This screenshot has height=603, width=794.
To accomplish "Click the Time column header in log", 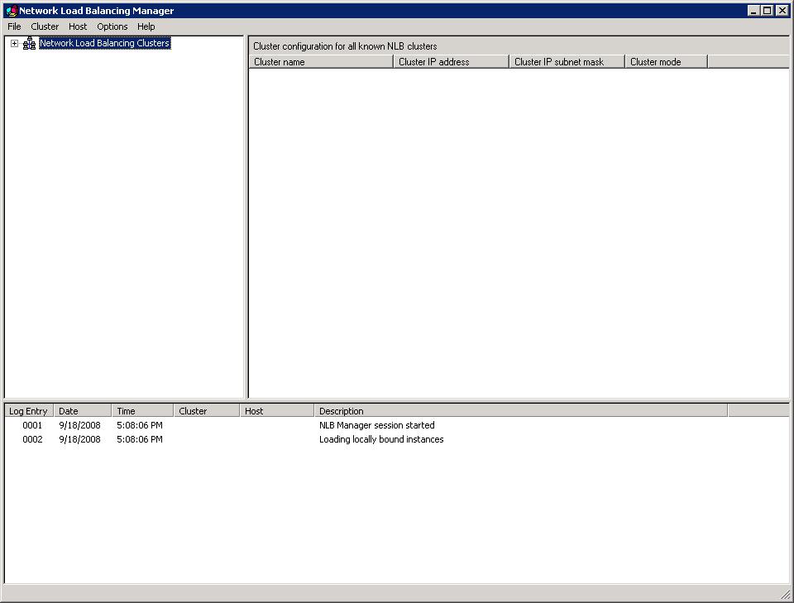I will pos(141,411).
